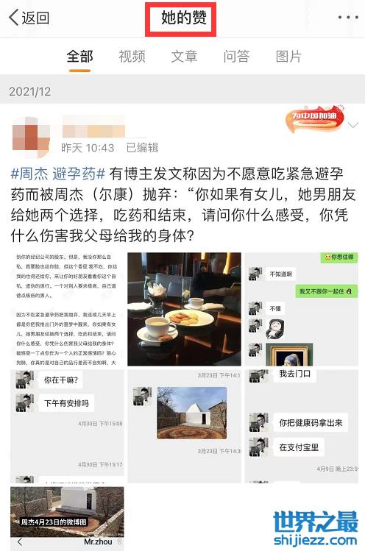The height and width of the screenshot is (551, 365).
Task: Select the 问答 tab
Action: click(236, 56)
